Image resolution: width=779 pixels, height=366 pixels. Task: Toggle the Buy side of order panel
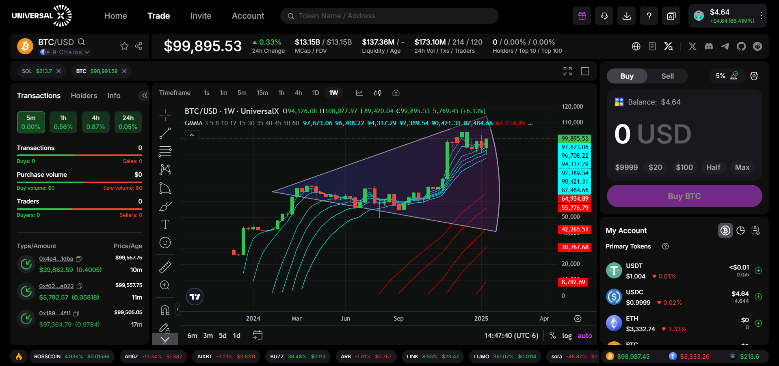click(x=627, y=76)
